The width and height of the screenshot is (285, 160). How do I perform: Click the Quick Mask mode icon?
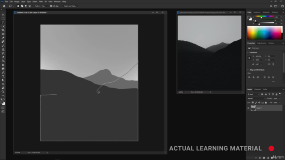pyautogui.click(x=3, y=108)
